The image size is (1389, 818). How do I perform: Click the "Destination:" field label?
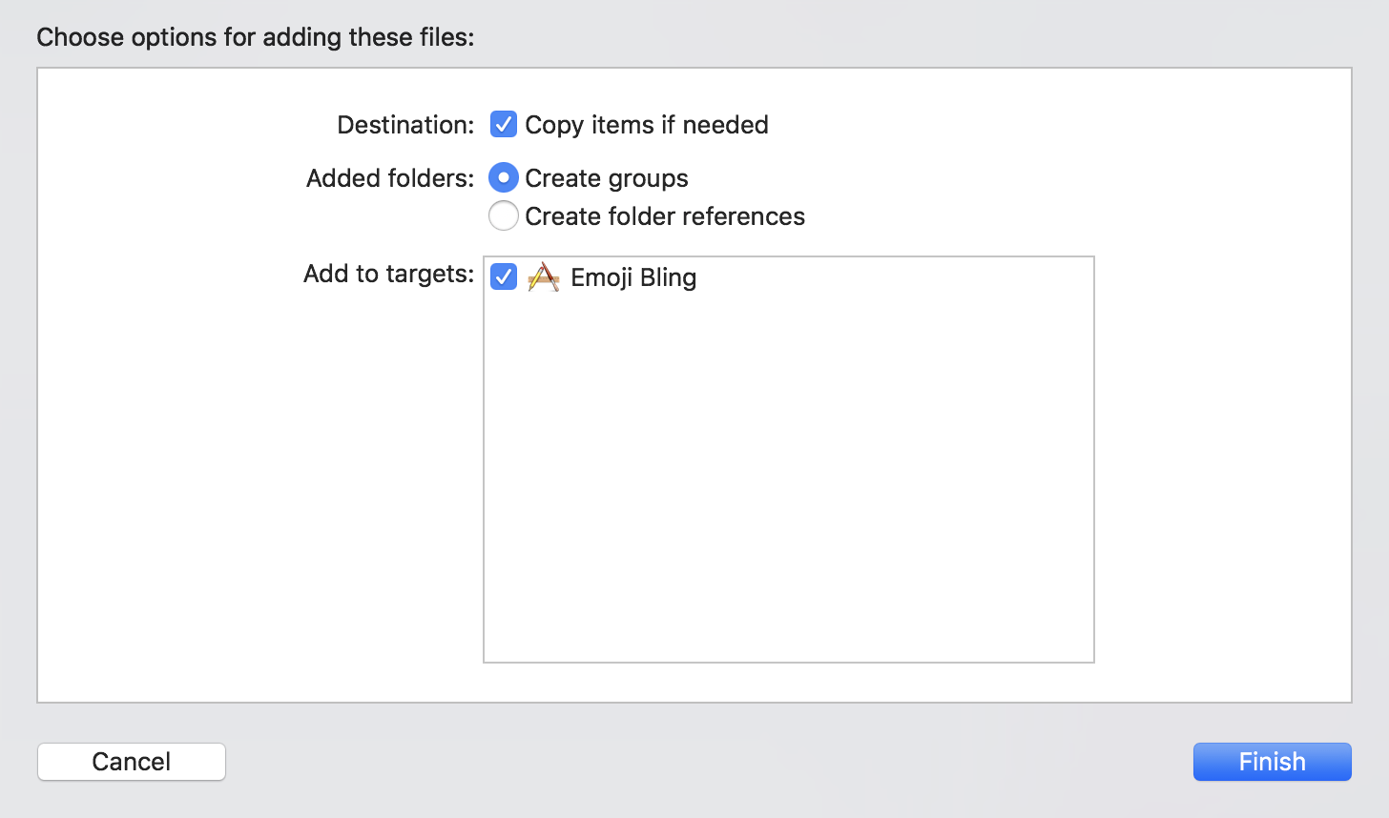[405, 125]
